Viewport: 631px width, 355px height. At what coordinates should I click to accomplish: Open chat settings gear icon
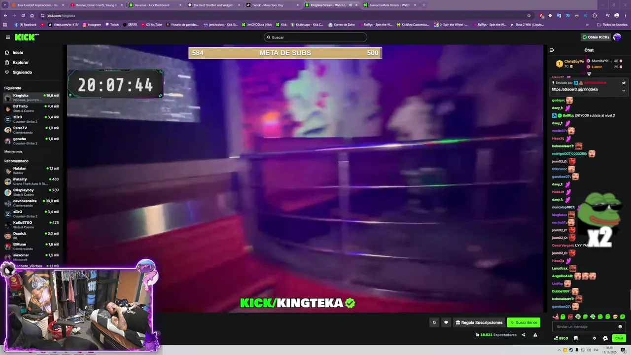click(x=594, y=338)
